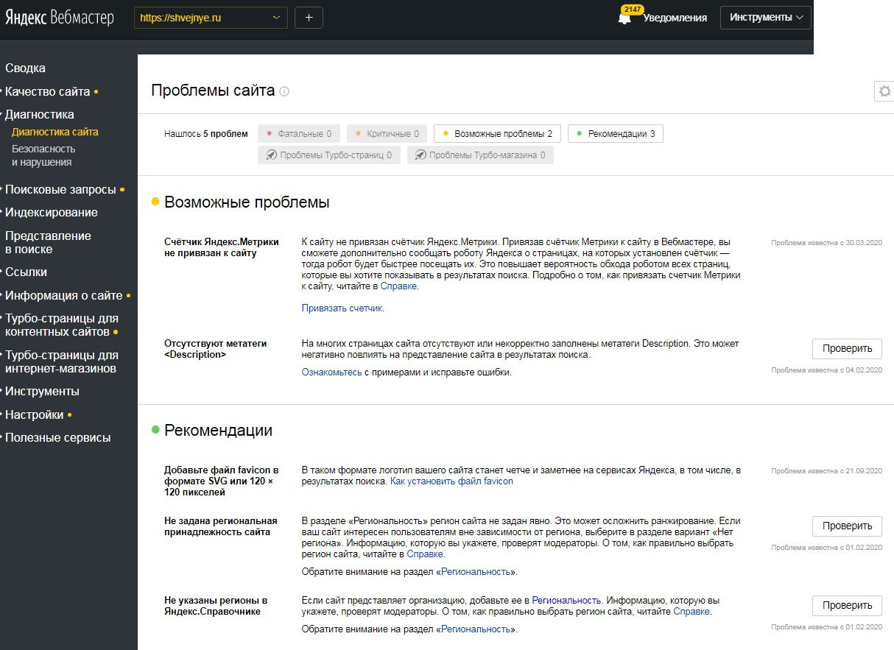Viewport: 894px width, 650px height.
Task: Open Представление в поиске section
Action: click(x=48, y=242)
